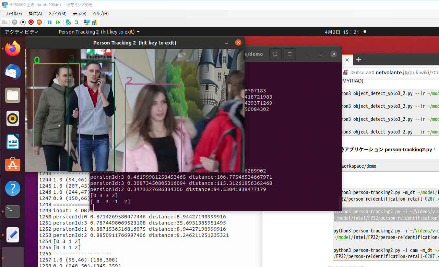Viewport: 439px width, 267px height.
Task: Open the Files manager from the dock
Action: (13, 95)
